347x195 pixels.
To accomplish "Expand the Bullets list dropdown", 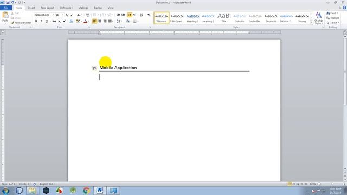I will tap(98, 15).
